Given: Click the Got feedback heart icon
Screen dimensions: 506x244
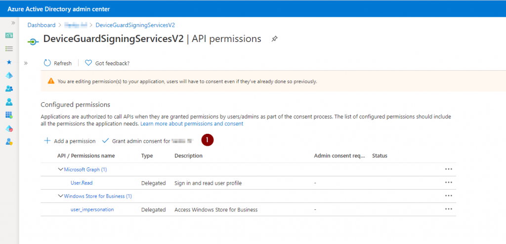Looking at the screenshot, I should click(x=88, y=63).
